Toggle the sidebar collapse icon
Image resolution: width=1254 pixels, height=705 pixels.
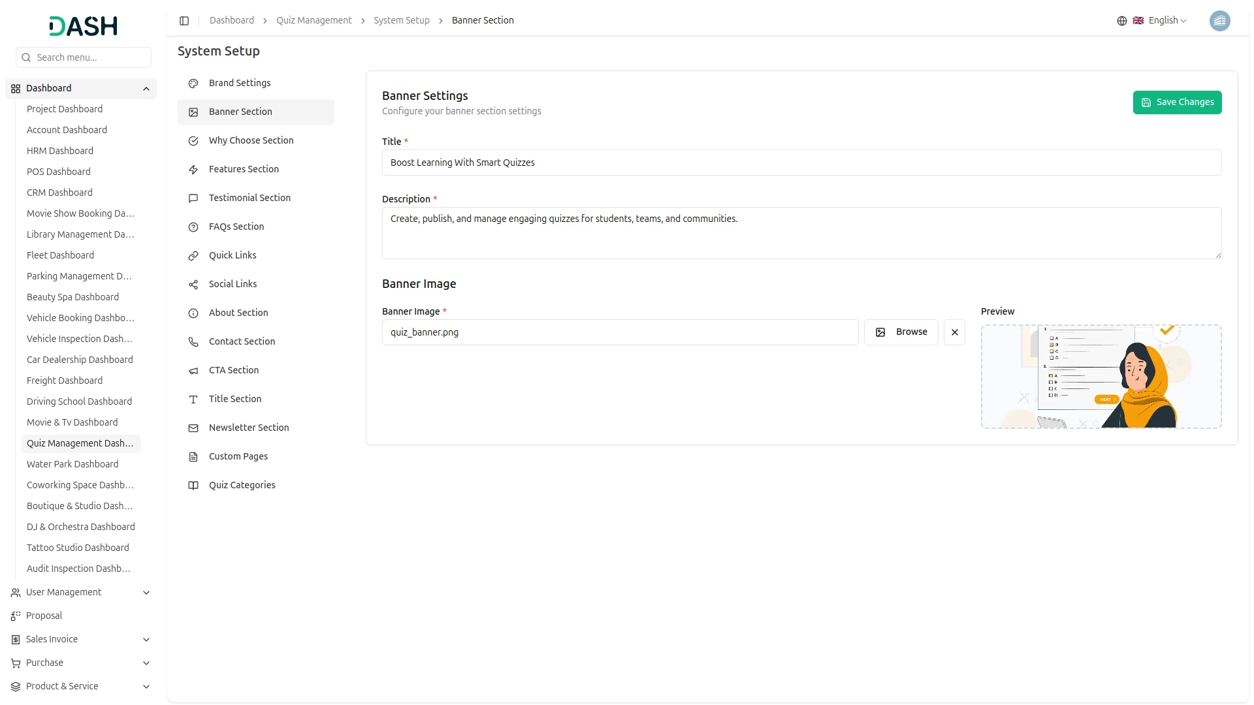coord(184,21)
